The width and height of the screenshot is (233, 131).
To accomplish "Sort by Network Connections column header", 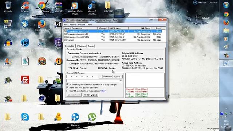I will [80, 28].
